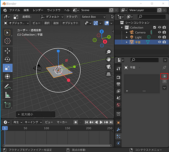
Task: Open the デフォルト orientation dropdown
Action: (x=52, y=17)
